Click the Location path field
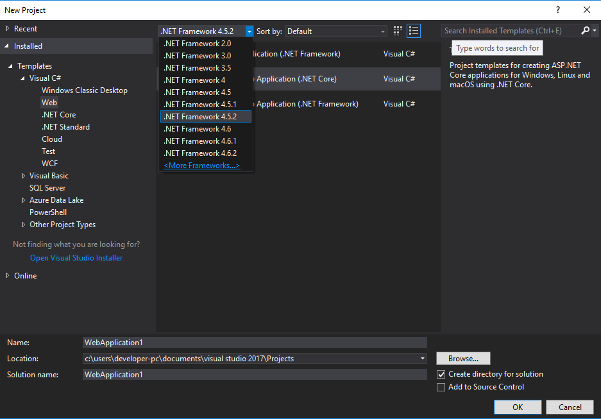Viewport: 601px width, 419px height. [251, 359]
